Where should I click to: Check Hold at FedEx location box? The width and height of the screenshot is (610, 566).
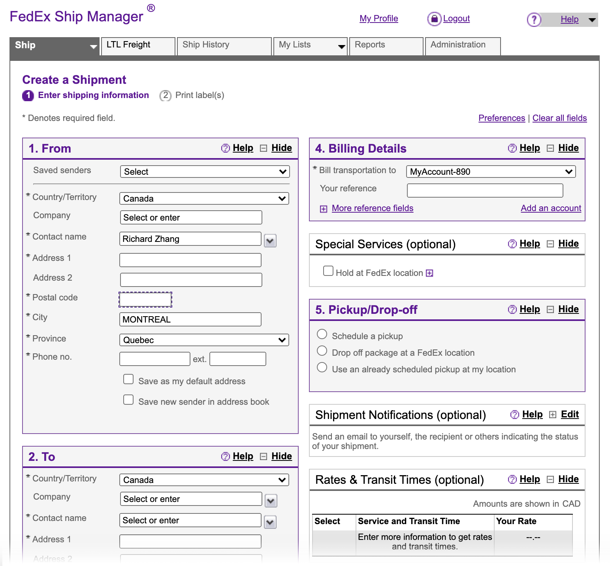tap(328, 271)
